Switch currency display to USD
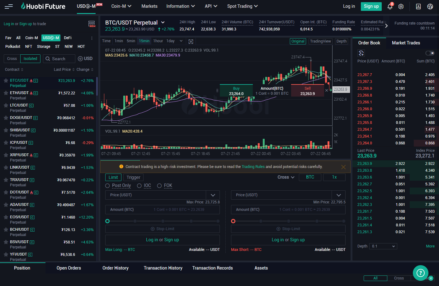439x286 pixels. click(x=85, y=59)
